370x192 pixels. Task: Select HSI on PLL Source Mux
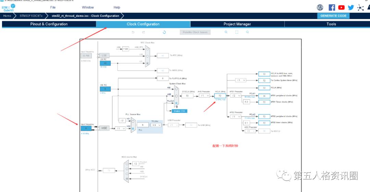point(133,121)
